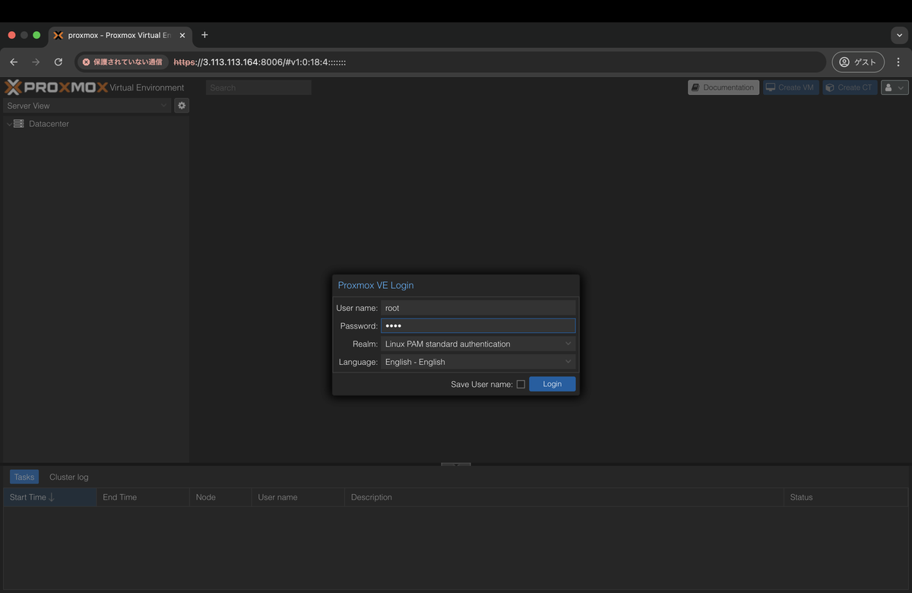Toggle the bottom log panel collapse handle
The image size is (912, 593).
tap(456, 464)
